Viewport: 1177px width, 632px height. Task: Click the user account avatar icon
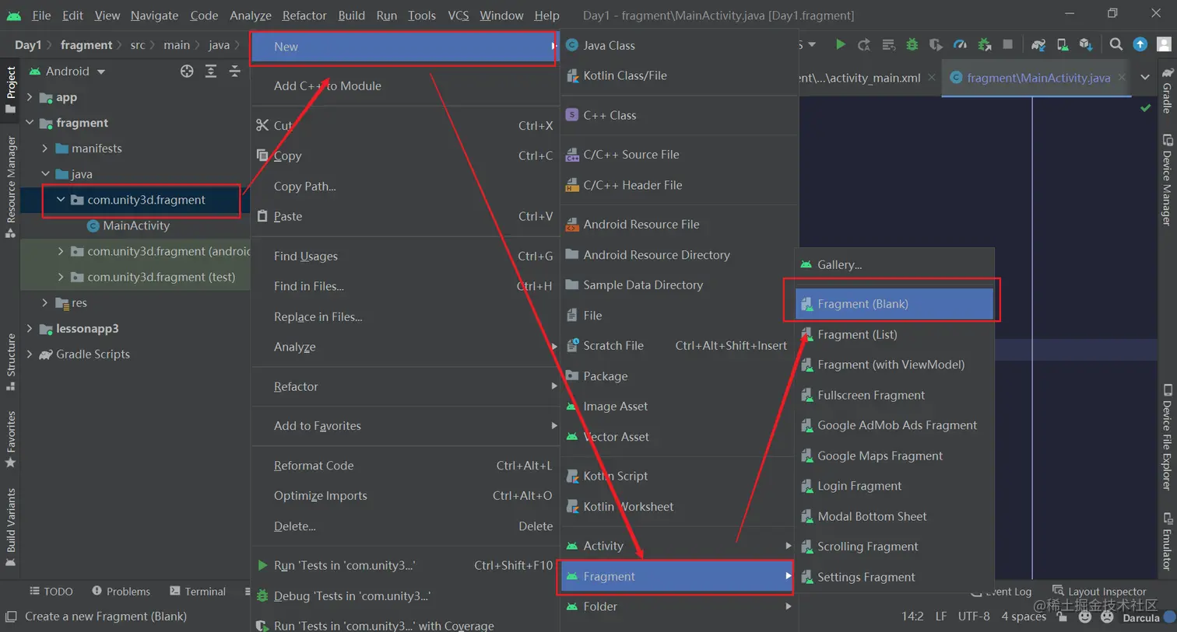tap(1165, 45)
